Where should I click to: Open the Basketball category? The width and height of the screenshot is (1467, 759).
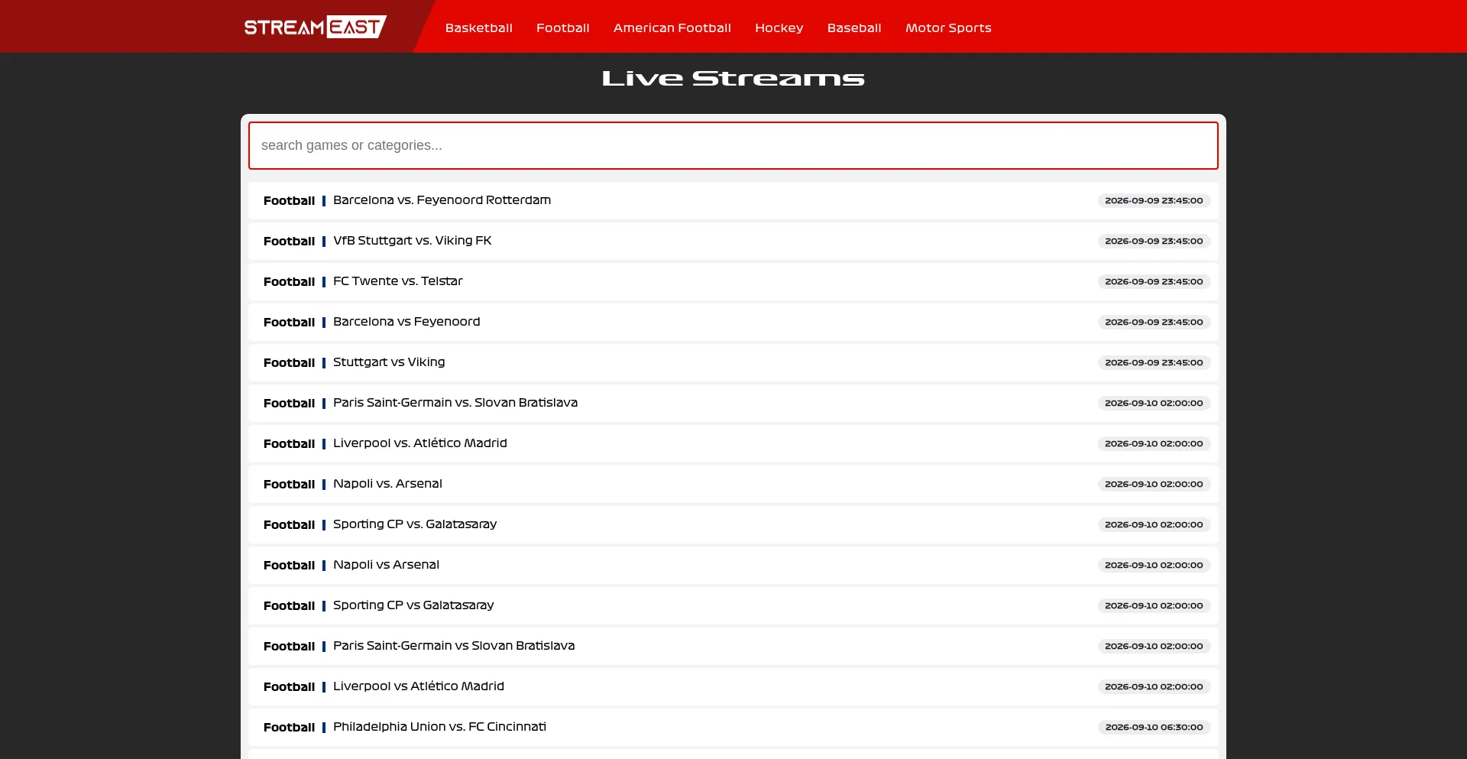(x=479, y=28)
